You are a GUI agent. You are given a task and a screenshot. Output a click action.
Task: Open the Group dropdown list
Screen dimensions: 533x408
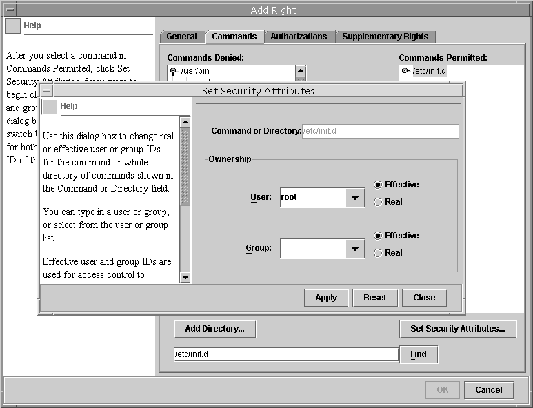coord(354,249)
